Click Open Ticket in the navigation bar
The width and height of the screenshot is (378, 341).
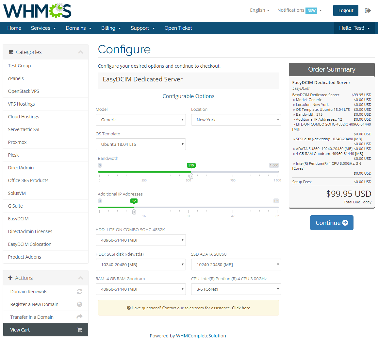178,28
